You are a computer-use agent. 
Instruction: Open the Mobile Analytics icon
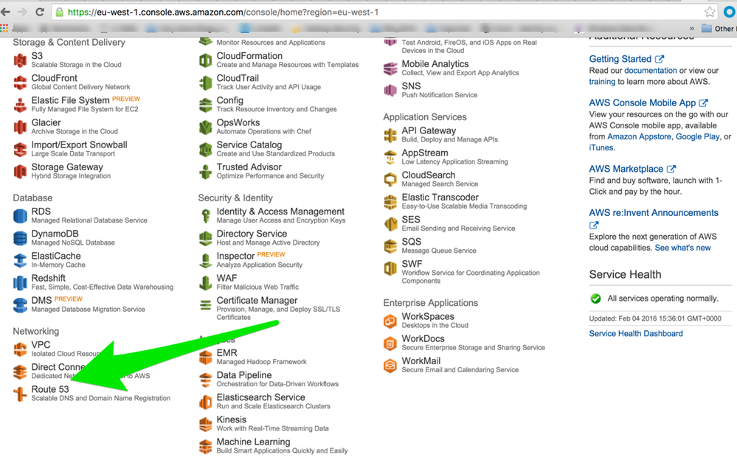click(x=390, y=68)
